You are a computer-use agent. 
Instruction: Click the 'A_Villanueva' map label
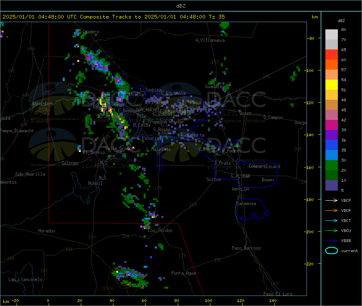[x=210, y=40]
